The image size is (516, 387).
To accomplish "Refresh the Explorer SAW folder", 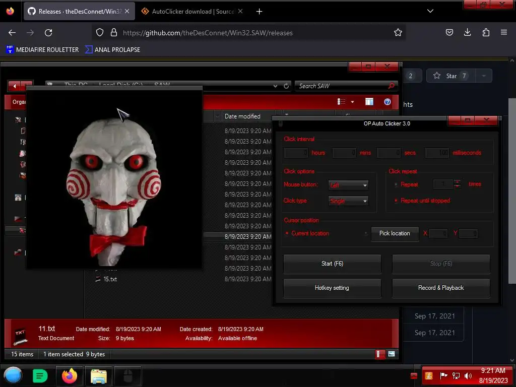I will coord(286,86).
